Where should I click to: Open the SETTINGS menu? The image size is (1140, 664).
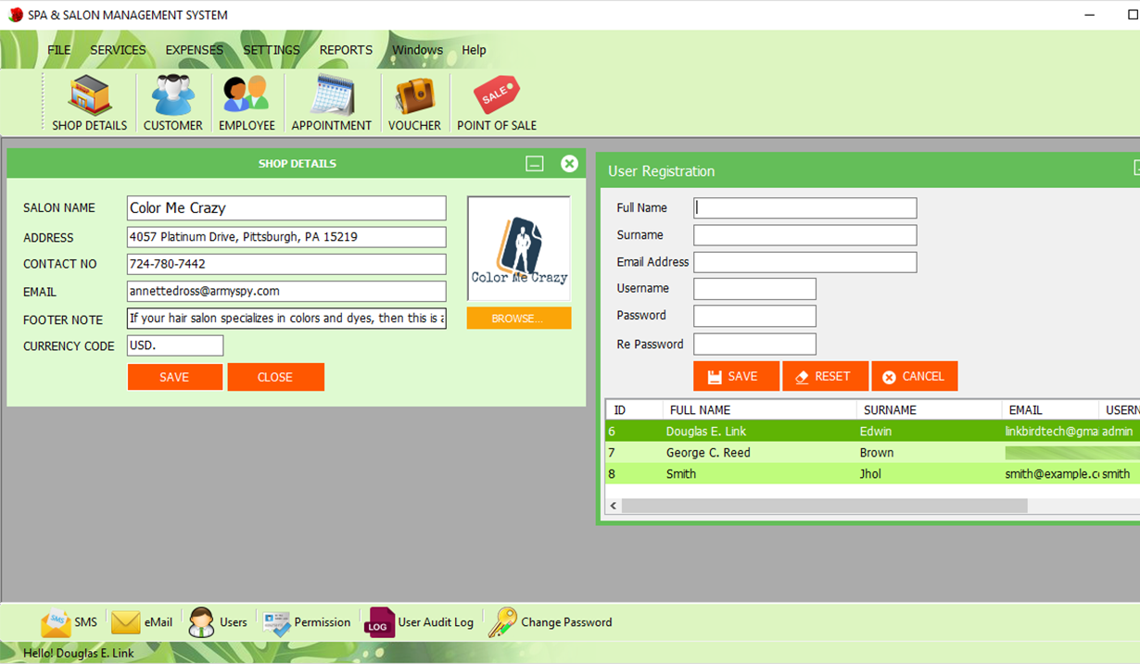271,50
